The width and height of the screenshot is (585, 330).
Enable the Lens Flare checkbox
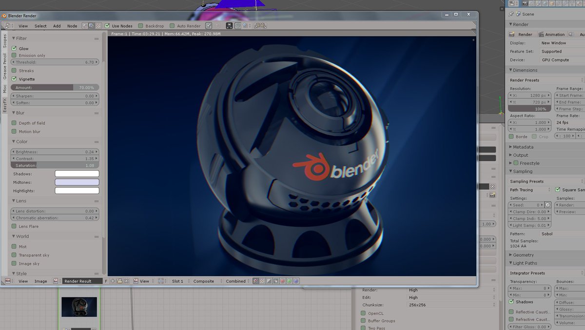14,226
